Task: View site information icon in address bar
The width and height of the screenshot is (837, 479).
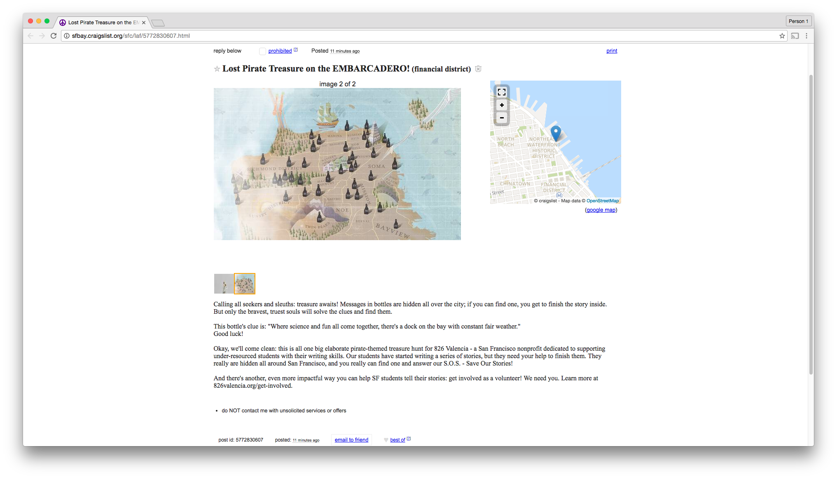Action: 67,36
